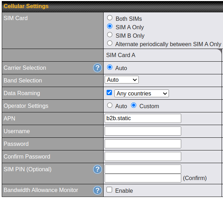
Task: Enable the Bandwidth Allowance Monitor checkbox
Action: point(109,190)
